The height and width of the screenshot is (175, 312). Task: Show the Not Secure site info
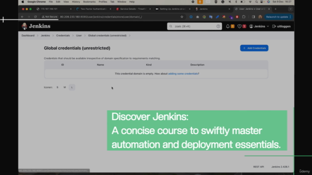(50, 17)
